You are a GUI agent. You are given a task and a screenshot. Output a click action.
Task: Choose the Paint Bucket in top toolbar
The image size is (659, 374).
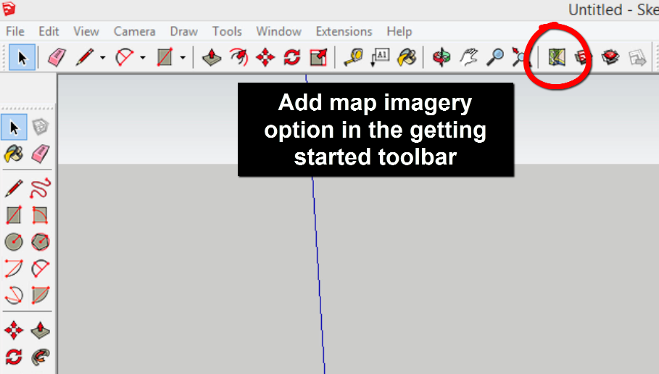[x=407, y=57]
